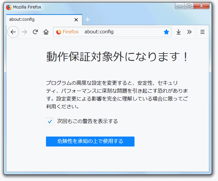
Task: Click the label 次回もこの警告を表示する
Action: pos(87,121)
